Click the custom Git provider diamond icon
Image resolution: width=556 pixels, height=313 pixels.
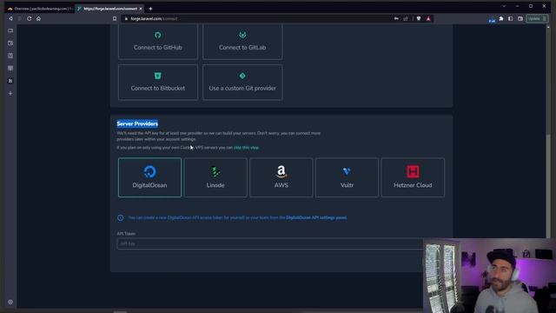[x=242, y=76]
